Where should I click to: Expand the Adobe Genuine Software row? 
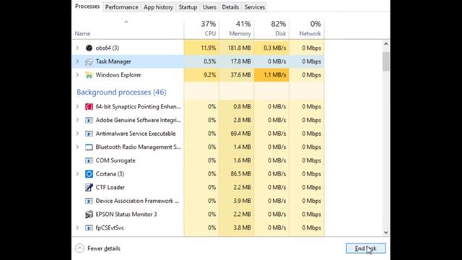coord(77,120)
